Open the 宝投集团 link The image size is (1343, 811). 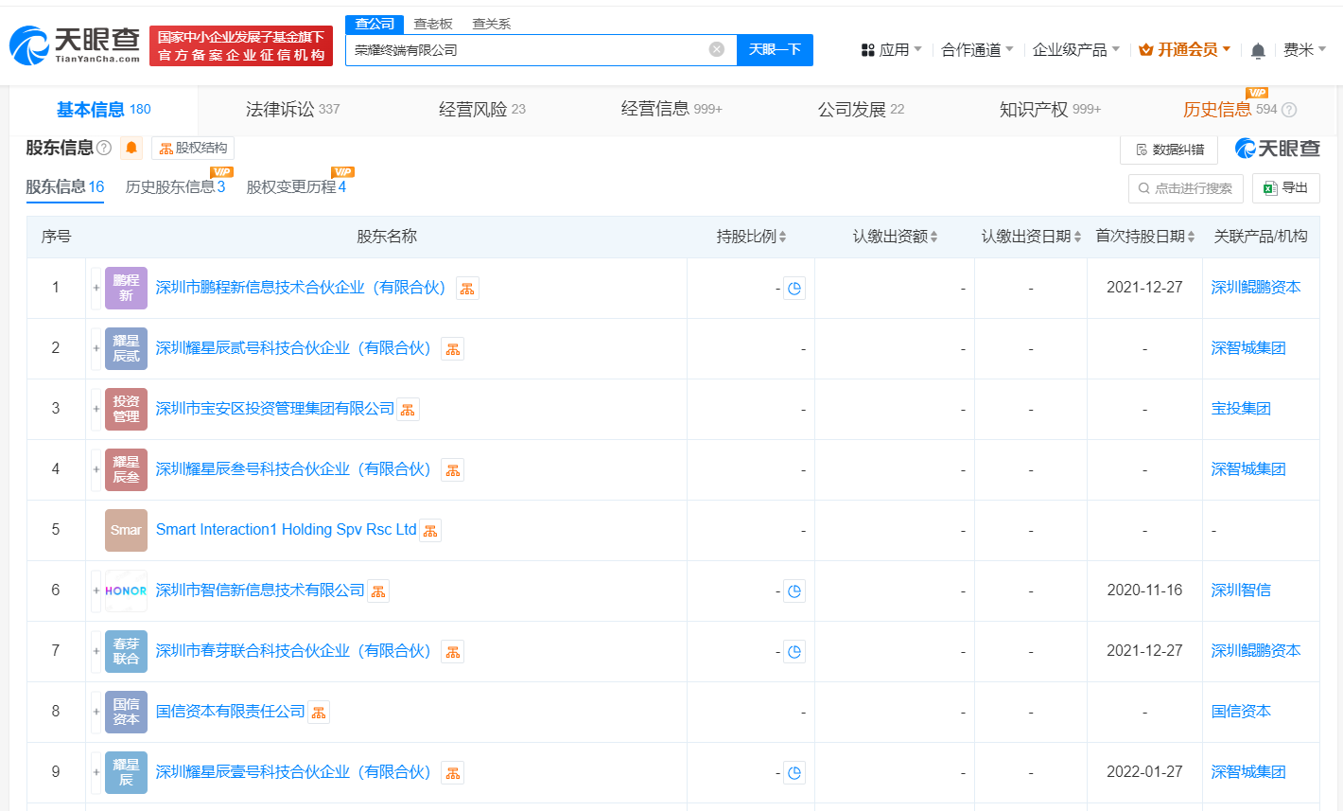point(1241,409)
